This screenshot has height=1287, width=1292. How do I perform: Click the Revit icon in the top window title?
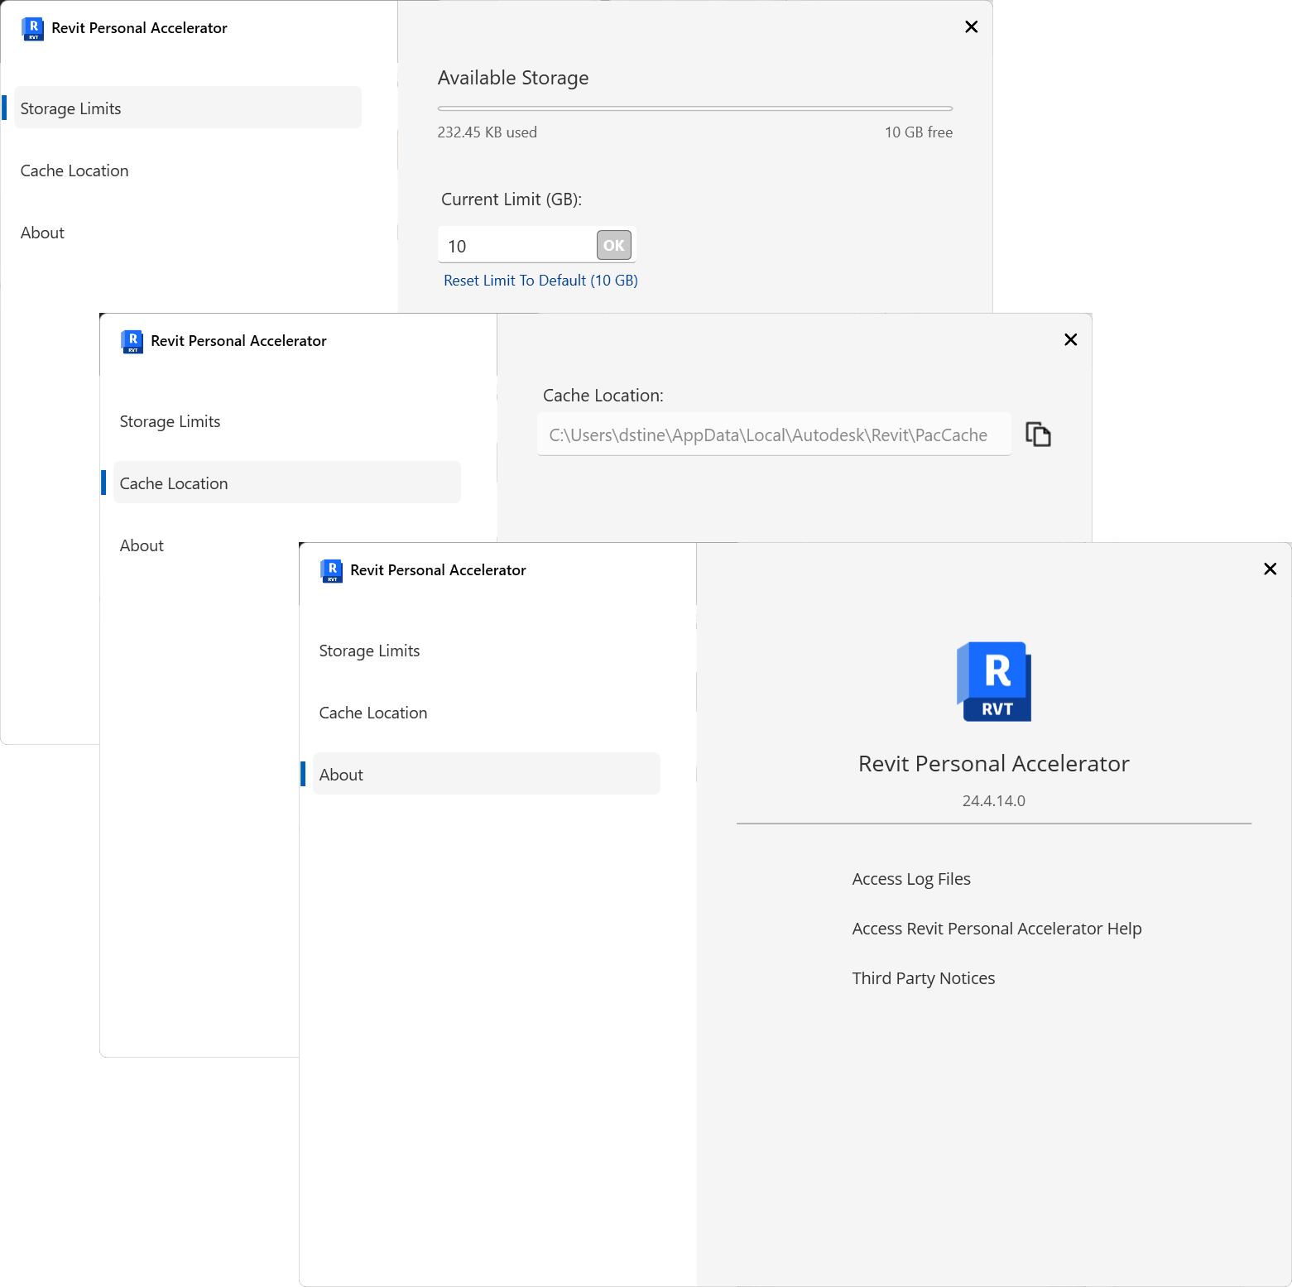(x=33, y=28)
